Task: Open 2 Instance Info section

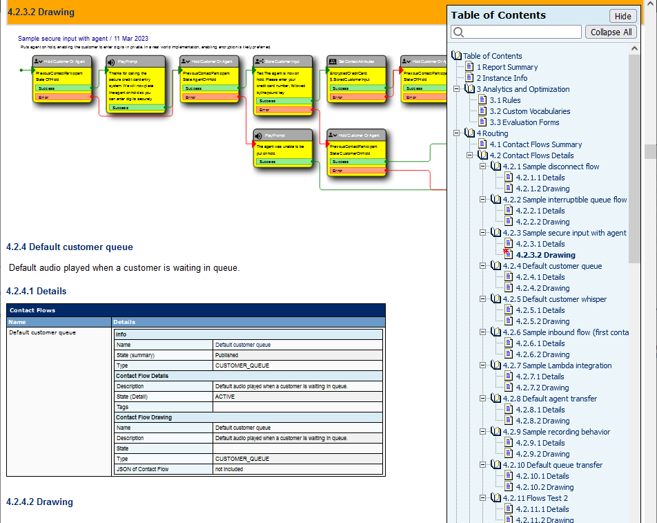Action: (x=502, y=78)
